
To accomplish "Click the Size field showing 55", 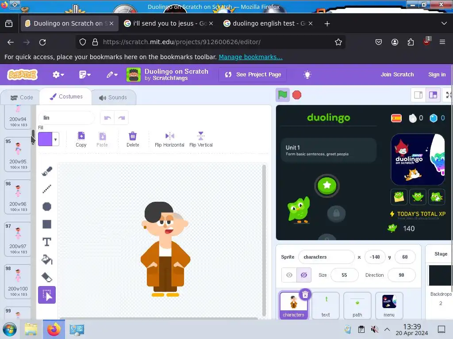I will [344, 275].
